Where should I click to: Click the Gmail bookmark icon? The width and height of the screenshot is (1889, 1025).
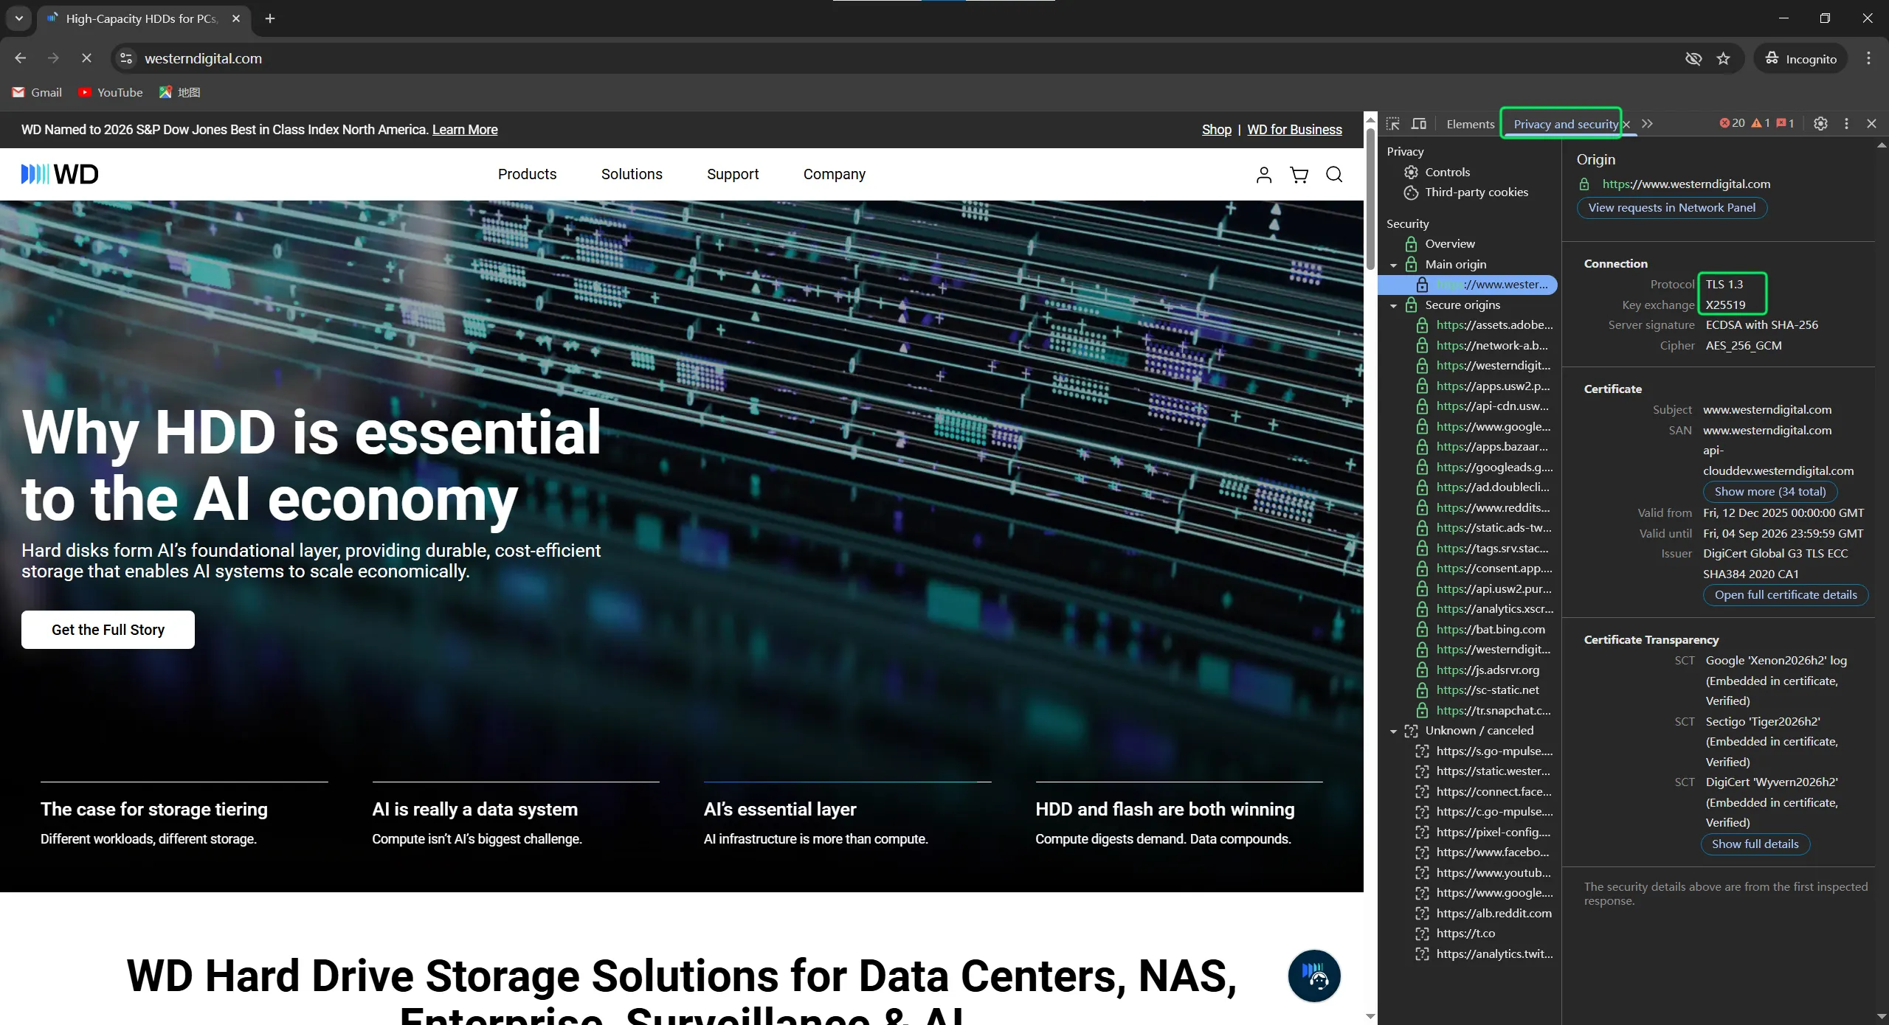pos(18,92)
